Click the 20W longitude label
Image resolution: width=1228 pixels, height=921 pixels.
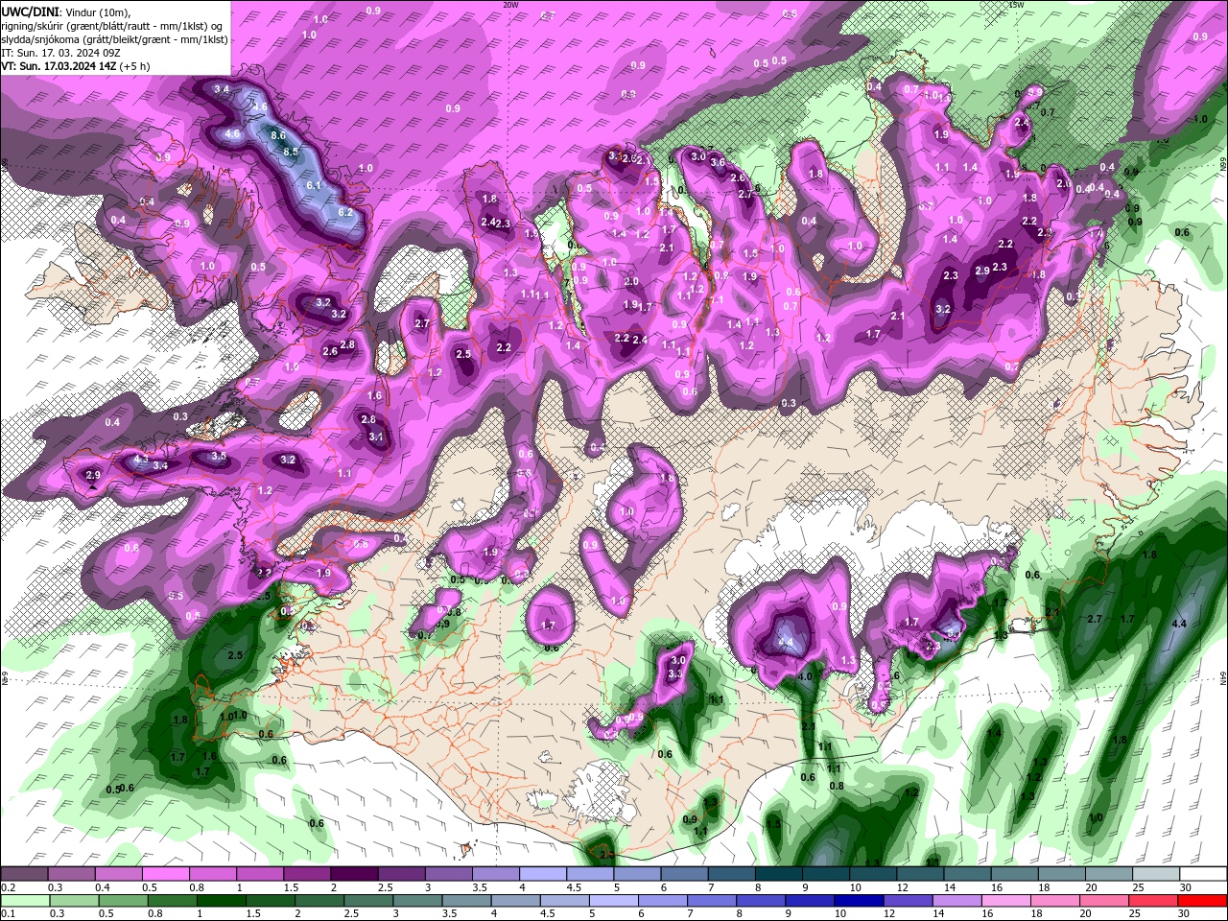[510, 5]
